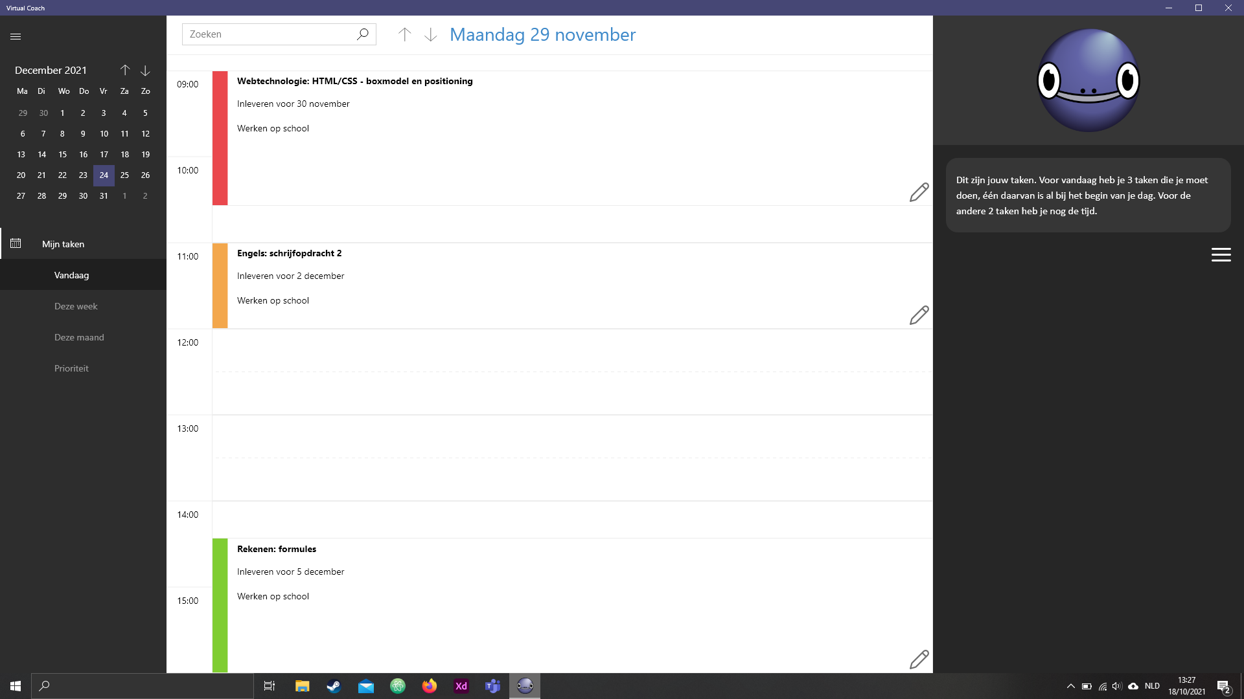1244x699 pixels.
Task: Select the Deze maand view
Action: 83,337
